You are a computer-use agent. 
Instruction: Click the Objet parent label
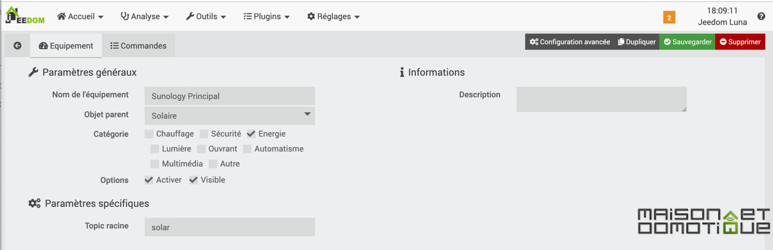(106, 115)
